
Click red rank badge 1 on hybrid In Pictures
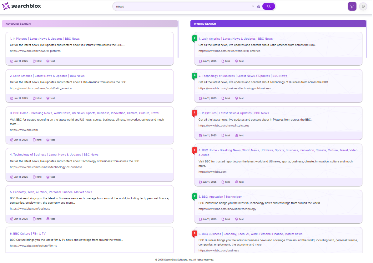pos(195,113)
